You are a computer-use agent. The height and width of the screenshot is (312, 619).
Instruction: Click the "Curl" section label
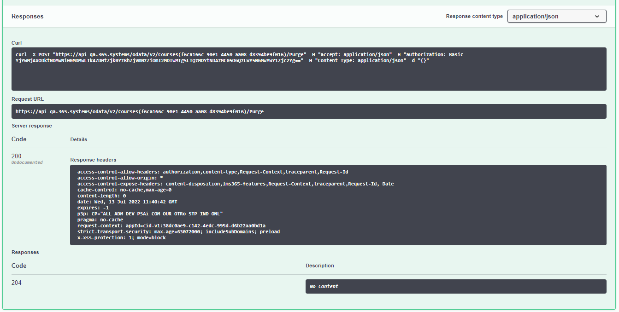click(17, 43)
